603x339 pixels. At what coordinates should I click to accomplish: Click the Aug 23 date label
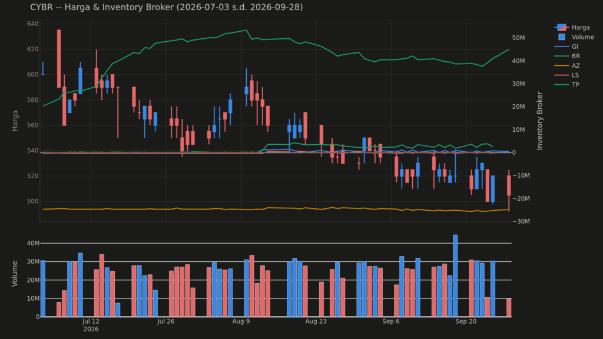tap(316, 321)
